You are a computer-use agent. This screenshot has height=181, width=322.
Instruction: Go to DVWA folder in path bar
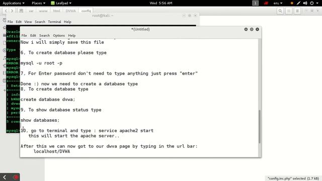(70, 11)
